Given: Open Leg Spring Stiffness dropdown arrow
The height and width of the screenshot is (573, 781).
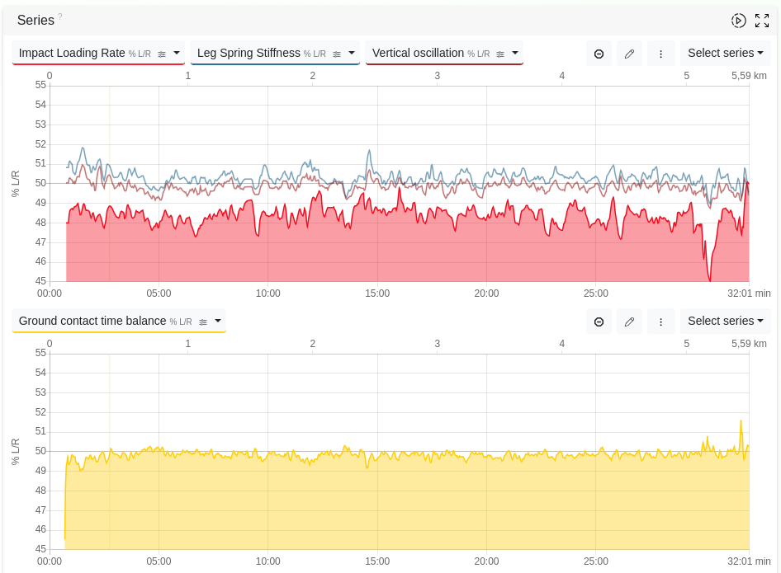Looking at the screenshot, I should click(352, 53).
